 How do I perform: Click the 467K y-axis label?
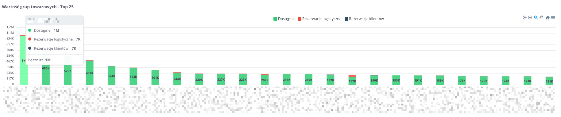coord(10,61)
